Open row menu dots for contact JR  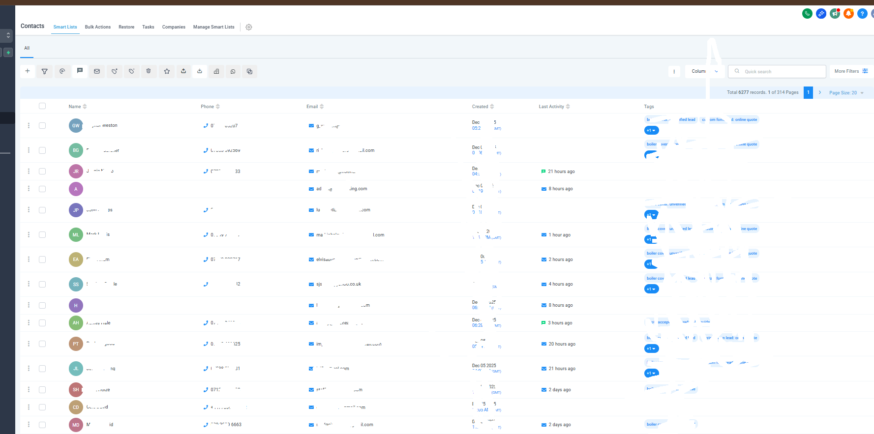point(29,171)
